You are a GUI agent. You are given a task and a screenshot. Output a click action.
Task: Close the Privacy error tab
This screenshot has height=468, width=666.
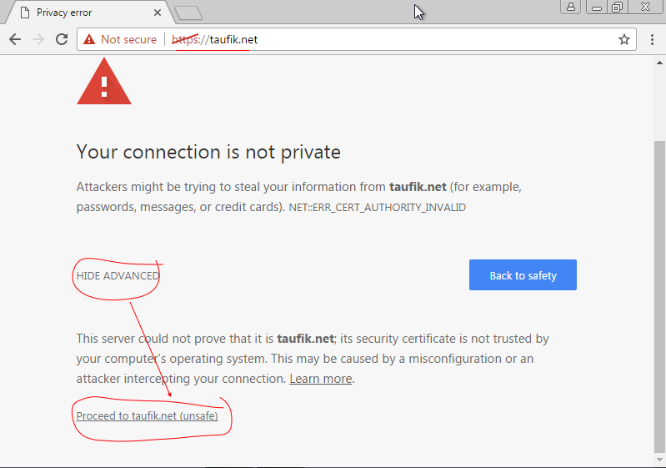pos(158,13)
